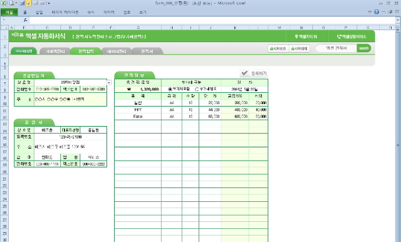Open the 홈 (Home) ribbon tab
The height and width of the screenshot is (242, 401).
pos(25,12)
